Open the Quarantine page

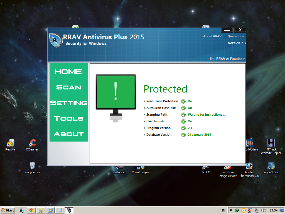236,36
